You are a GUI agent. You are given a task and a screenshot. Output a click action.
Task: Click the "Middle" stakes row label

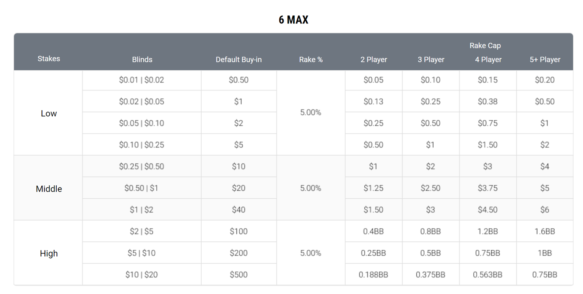49,189
